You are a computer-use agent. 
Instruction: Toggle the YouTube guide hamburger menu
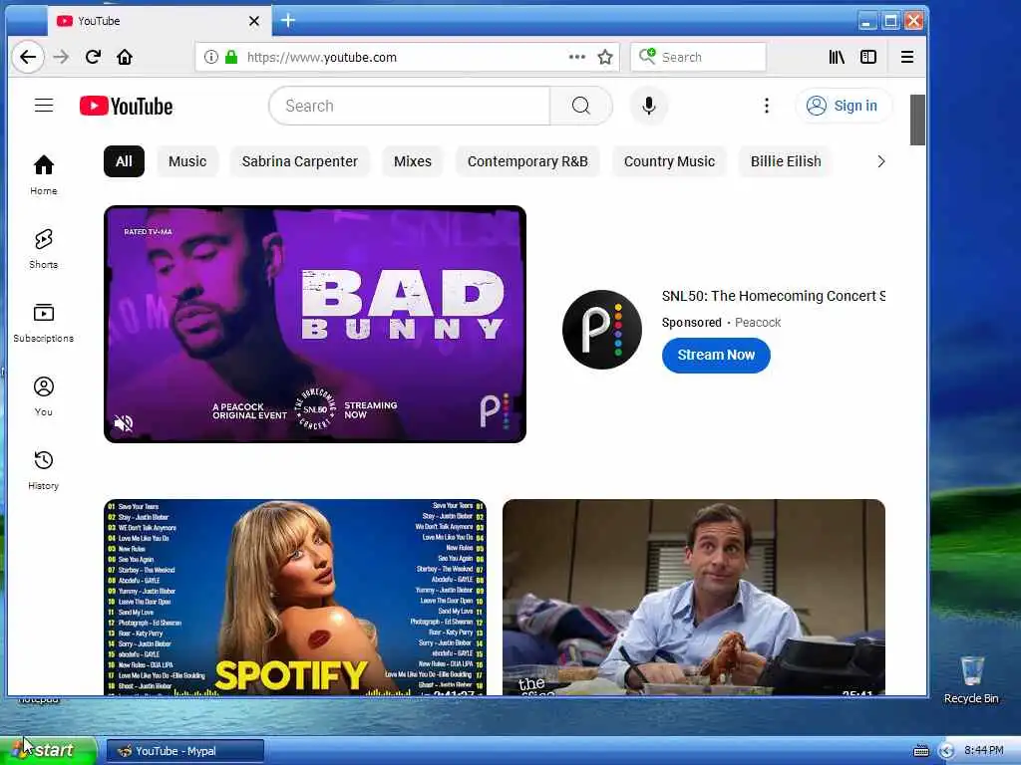(44, 106)
